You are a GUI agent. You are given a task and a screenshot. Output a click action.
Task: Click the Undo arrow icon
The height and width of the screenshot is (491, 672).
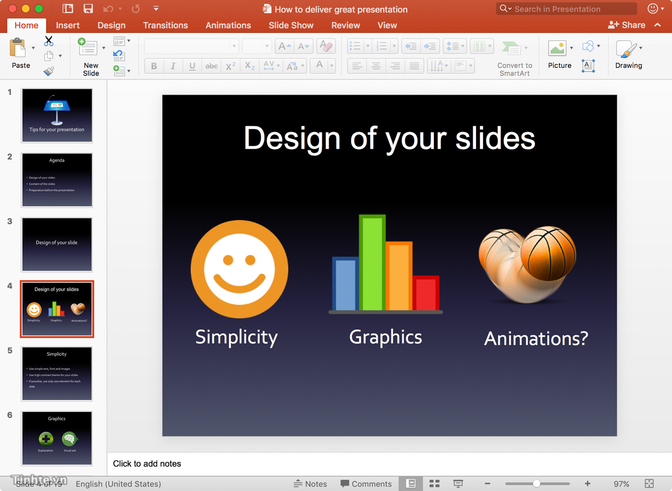[108, 8]
